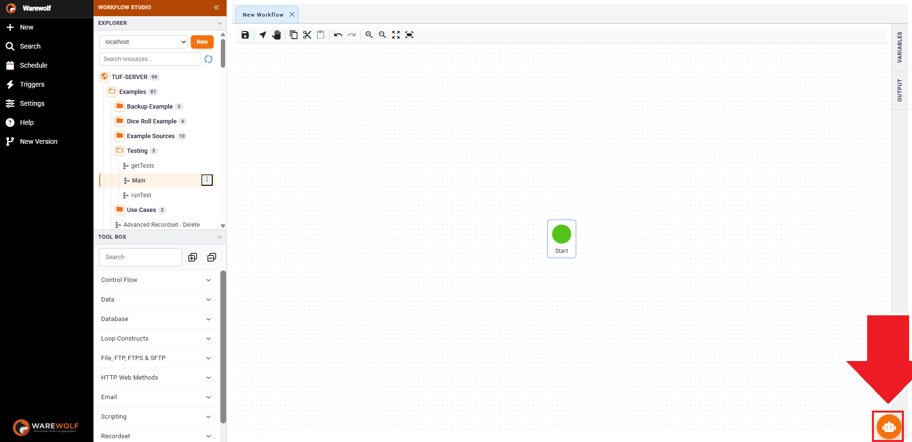Refresh the explorer resources list
The image size is (912, 442).
coord(208,59)
